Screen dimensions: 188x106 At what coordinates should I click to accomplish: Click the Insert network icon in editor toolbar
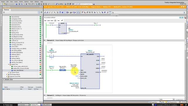click(x=45, y=12)
